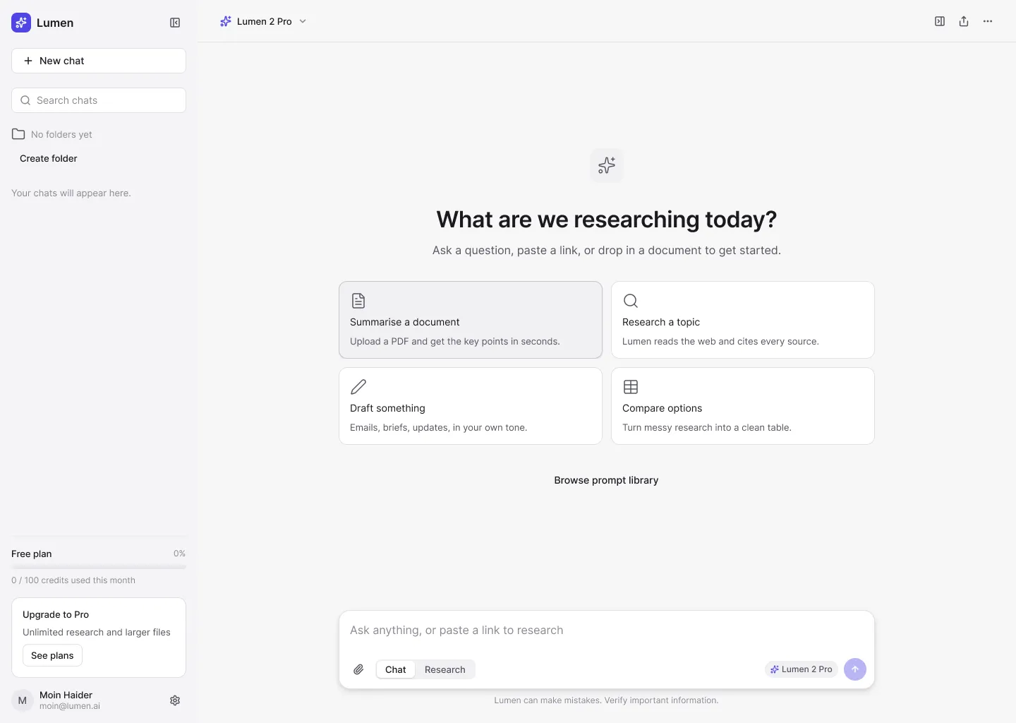The height and width of the screenshot is (723, 1016).
Task: Click the paperclip attach icon
Action: pyautogui.click(x=358, y=669)
